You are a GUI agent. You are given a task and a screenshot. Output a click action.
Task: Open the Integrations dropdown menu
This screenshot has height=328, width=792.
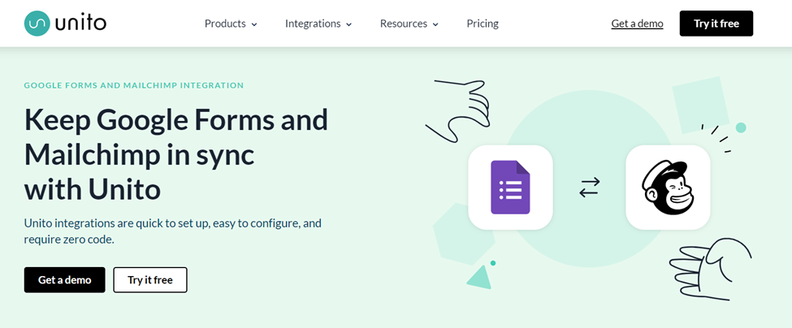pos(318,24)
